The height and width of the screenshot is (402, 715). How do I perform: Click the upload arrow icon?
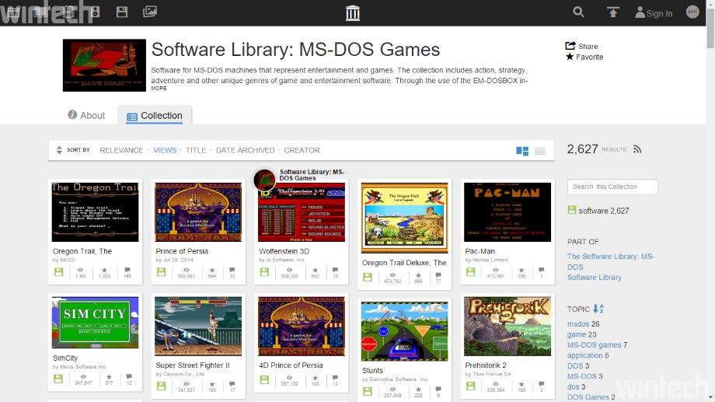tap(613, 12)
